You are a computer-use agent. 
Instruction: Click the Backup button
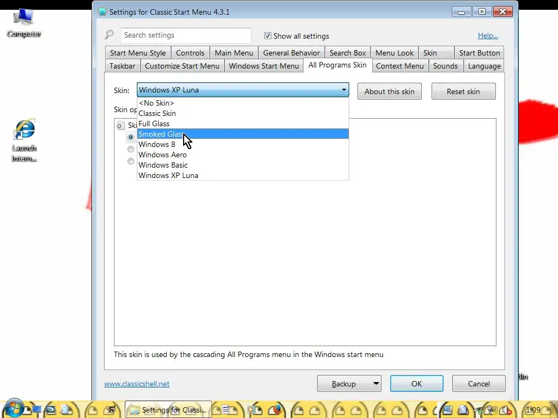click(344, 384)
